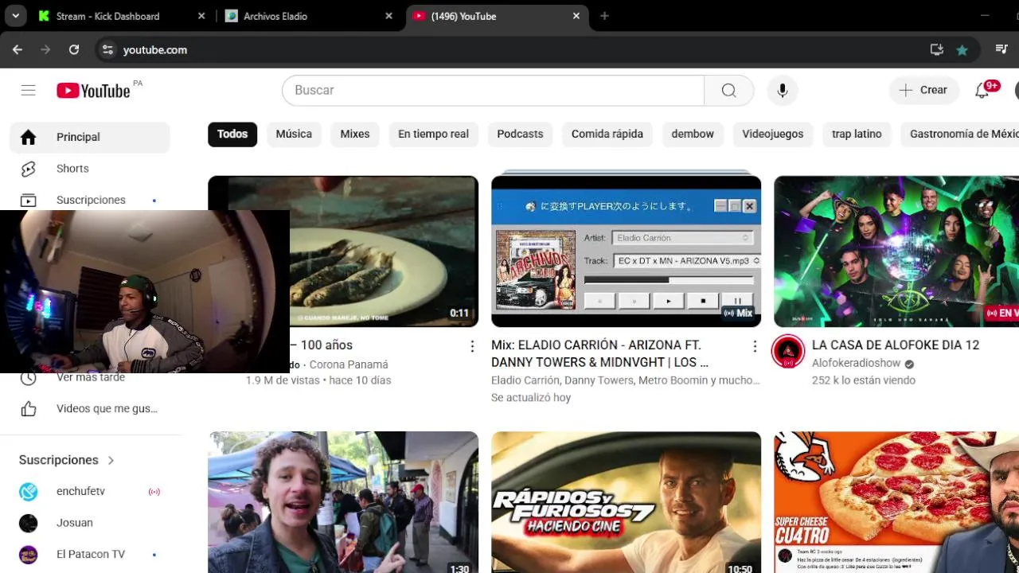
Task: Open the Super Cheese Cu4tro pizza thumbnail
Action: (x=896, y=502)
